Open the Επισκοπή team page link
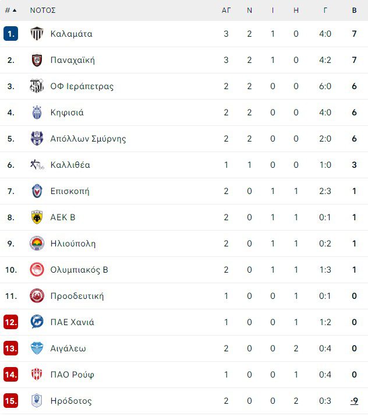368x416 pixels. point(70,191)
